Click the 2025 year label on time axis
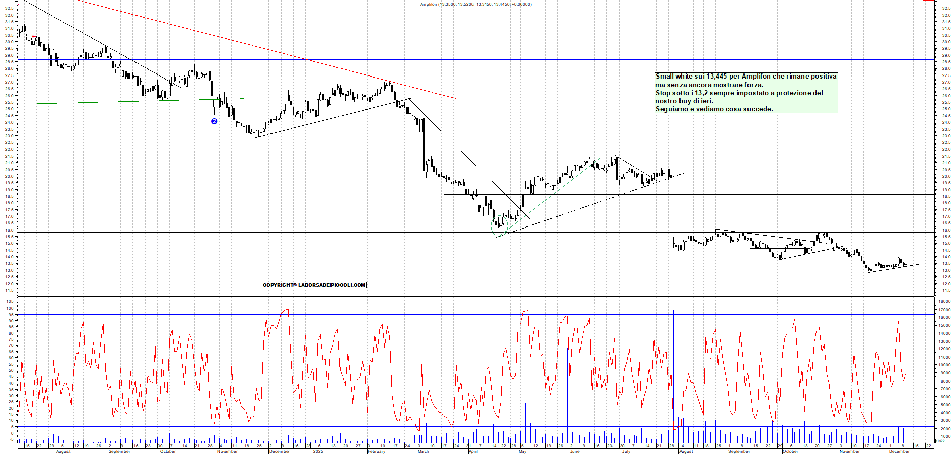The width and height of the screenshot is (952, 454). pos(318,451)
